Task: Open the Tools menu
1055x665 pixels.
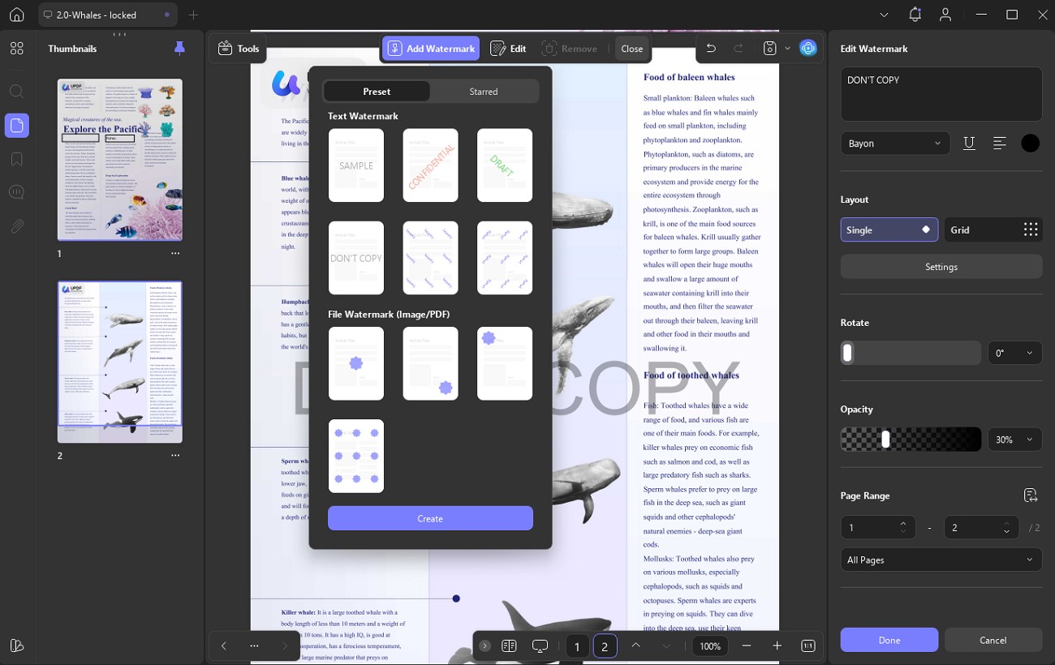Action: pos(239,49)
